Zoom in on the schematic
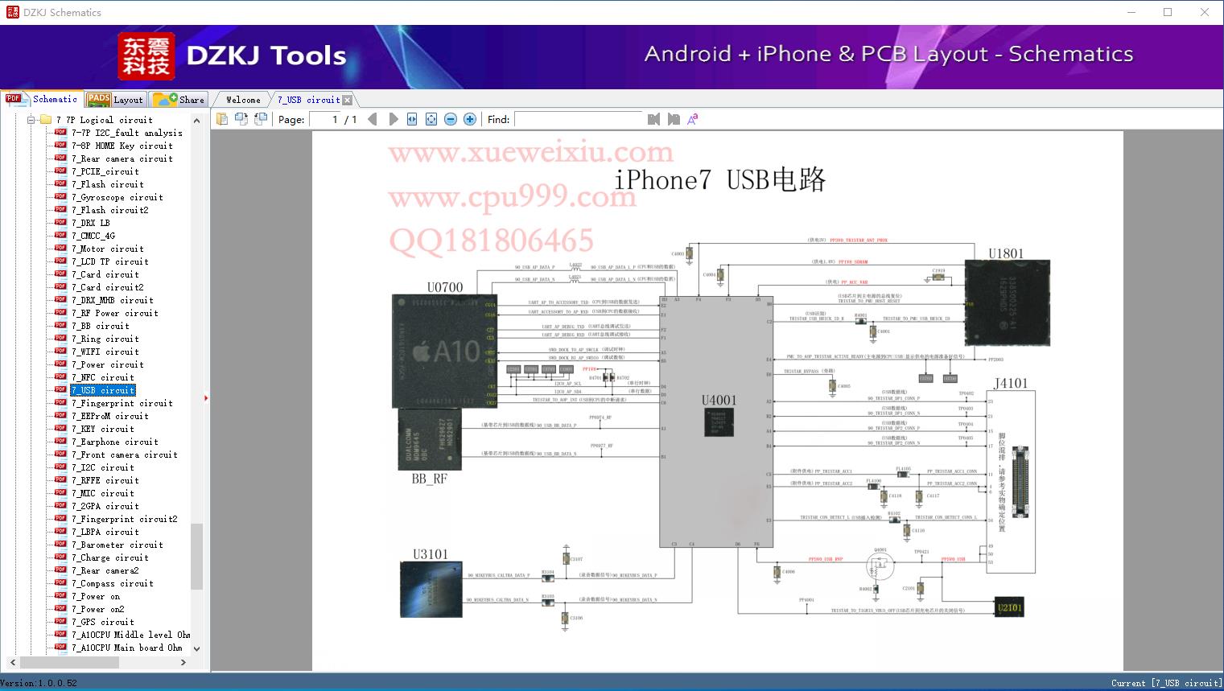Image resolution: width=1224 pixels, height=691 pixels. (470, 119)
